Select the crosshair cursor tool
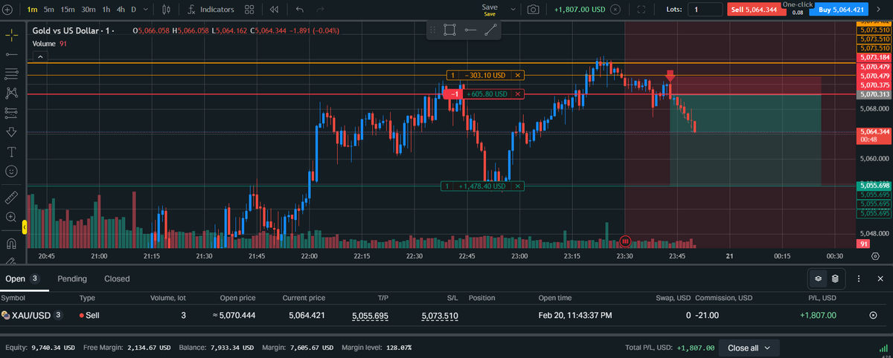893x358 pixels. [x=11, y=34]
